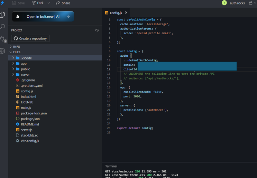Click the Terminal panel header
Screen dimensions: 257x178
click(111, 166)
